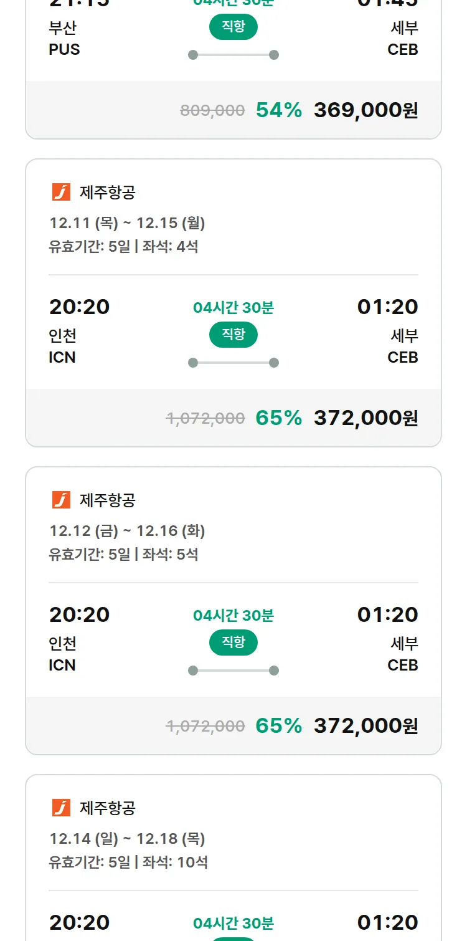
Task: Click the crossed-out 809,000 original price
Action: [x=212, y=111]
